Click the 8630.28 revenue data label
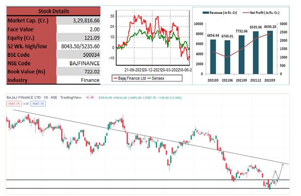Screen dimensions: 301x196 tap(270, 27)
